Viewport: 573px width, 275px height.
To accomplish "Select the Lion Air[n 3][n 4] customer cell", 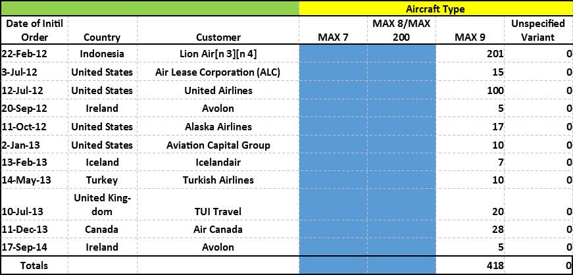I will [x=218, y=54].
